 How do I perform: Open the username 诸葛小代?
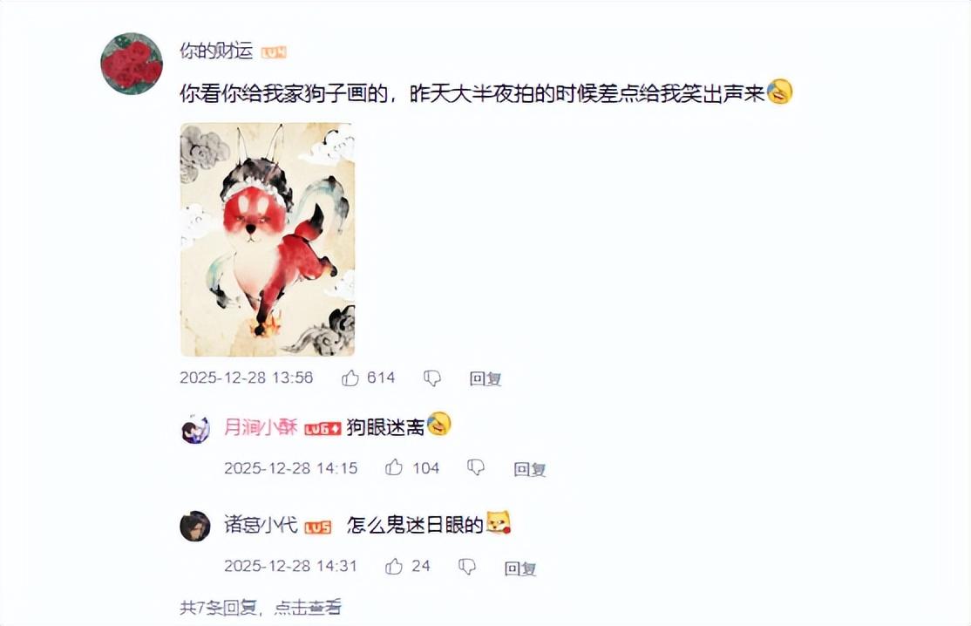(x=261, y=526)
